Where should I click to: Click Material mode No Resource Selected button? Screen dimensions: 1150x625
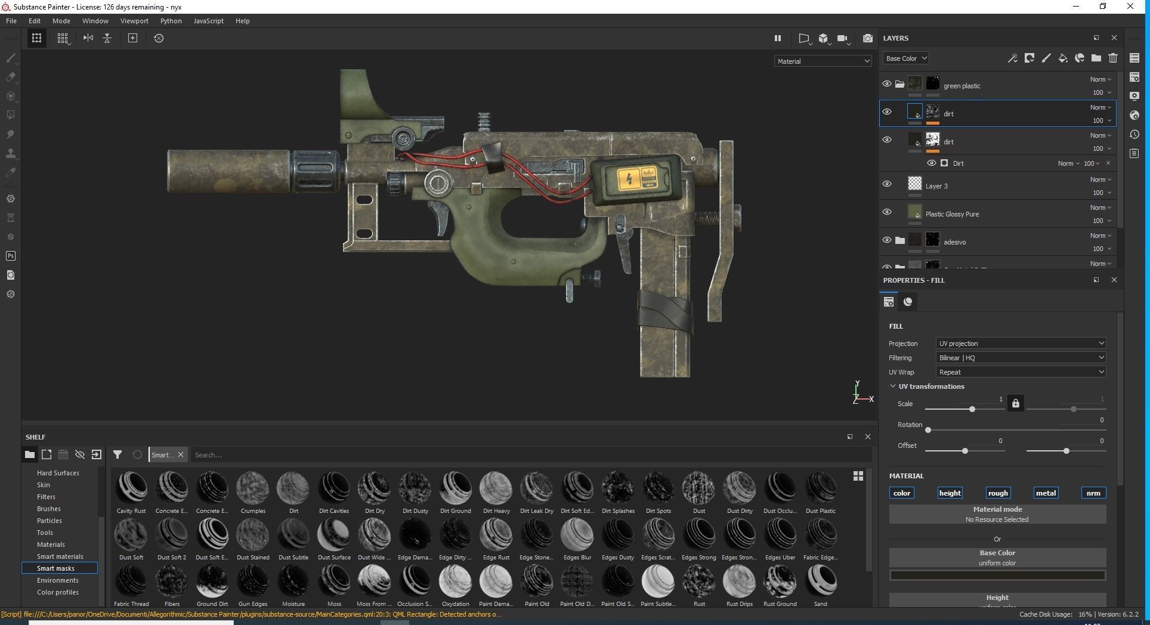click(x=997, y=514)
